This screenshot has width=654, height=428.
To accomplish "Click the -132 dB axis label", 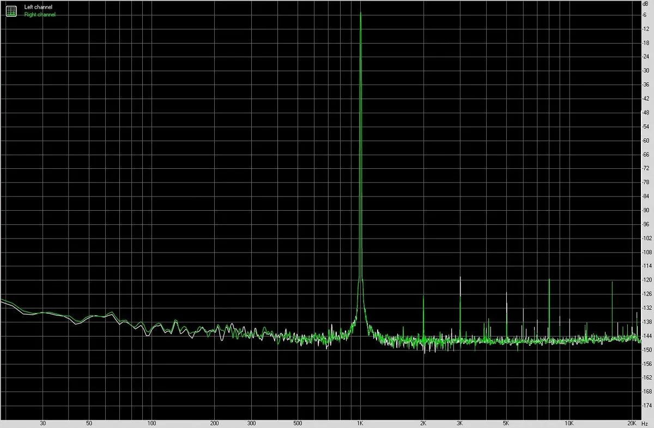I will [647, 308].
